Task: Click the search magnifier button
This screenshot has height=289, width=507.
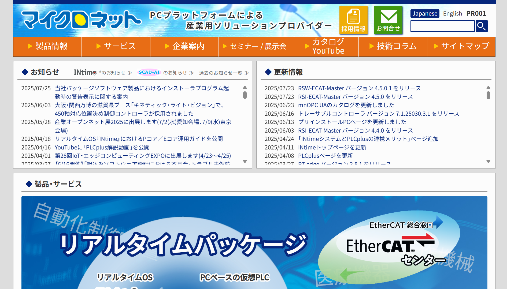Action: coord(482,26)
